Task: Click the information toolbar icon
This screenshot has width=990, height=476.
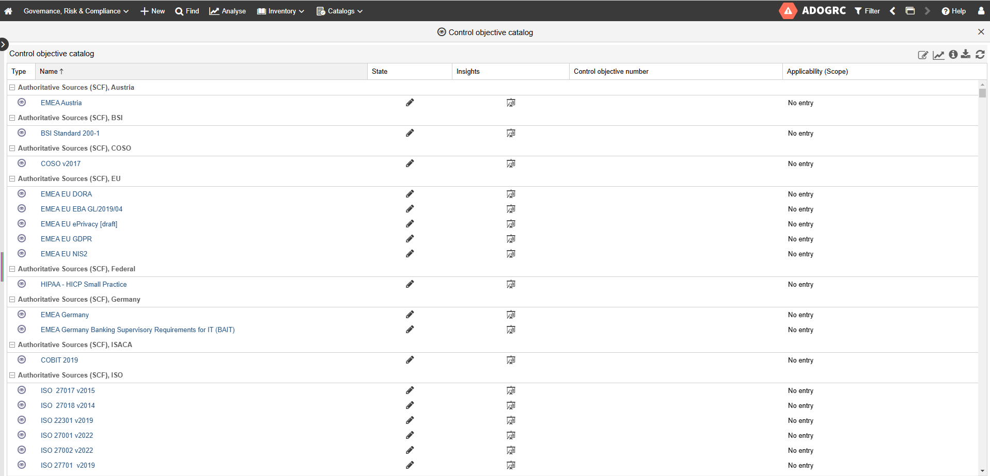Action: tap(953, 54)
